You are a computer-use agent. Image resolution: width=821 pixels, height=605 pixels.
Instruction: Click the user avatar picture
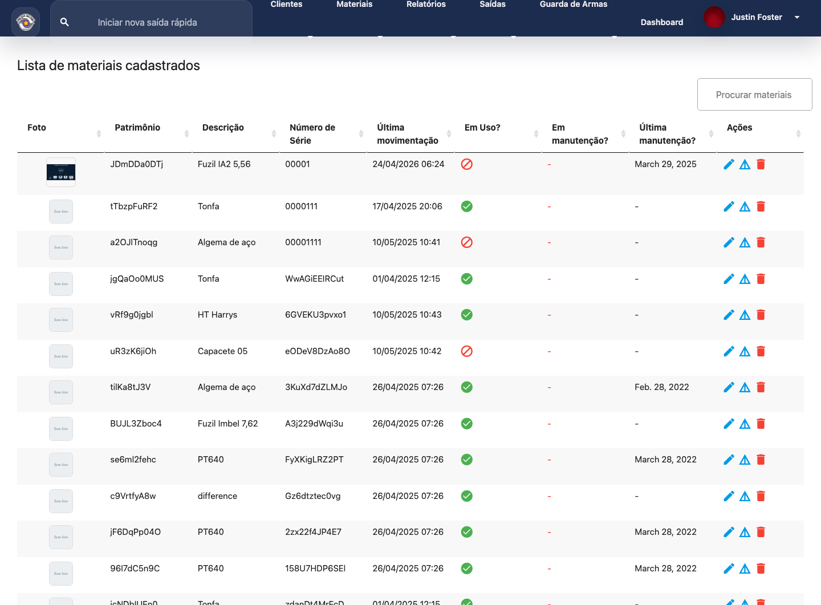pos(714,17)
